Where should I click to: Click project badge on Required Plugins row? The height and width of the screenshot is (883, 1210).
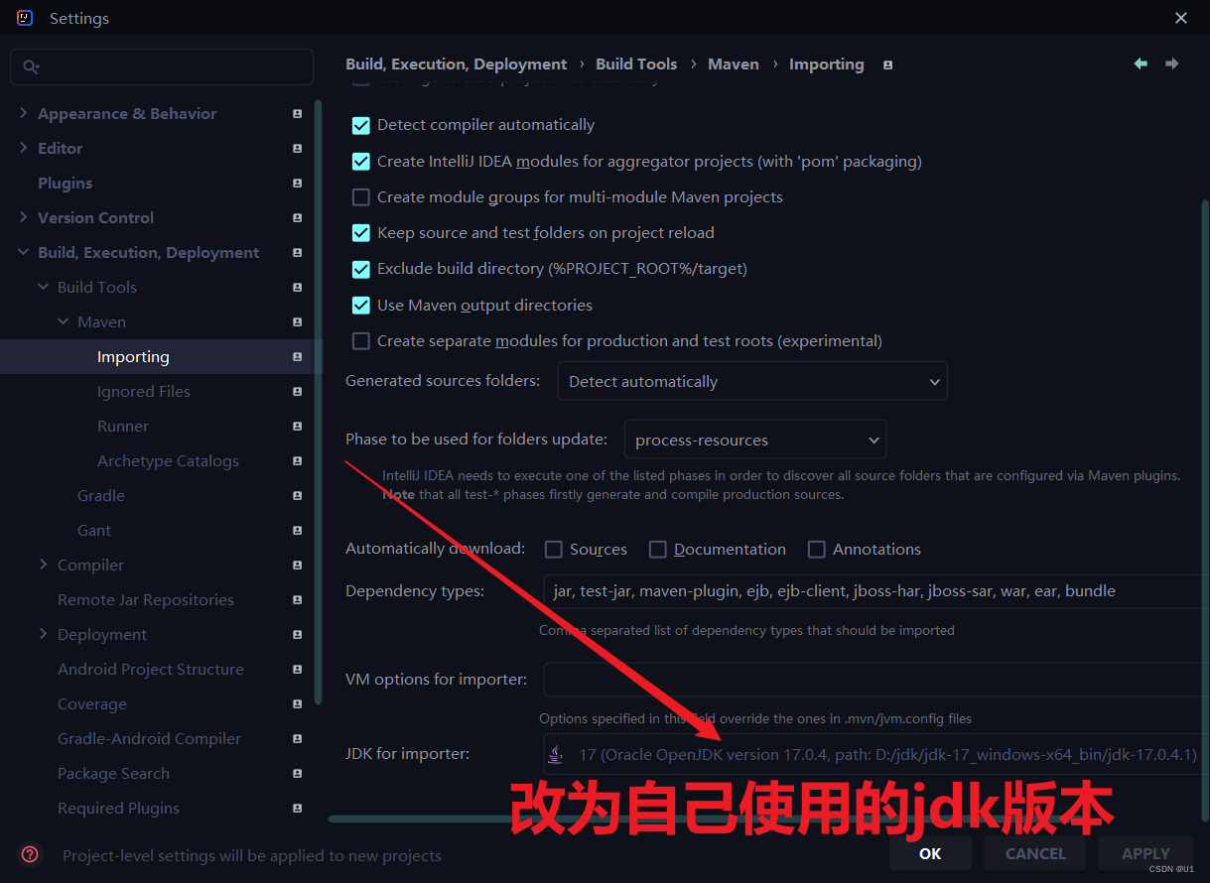[x=297, y=809]
